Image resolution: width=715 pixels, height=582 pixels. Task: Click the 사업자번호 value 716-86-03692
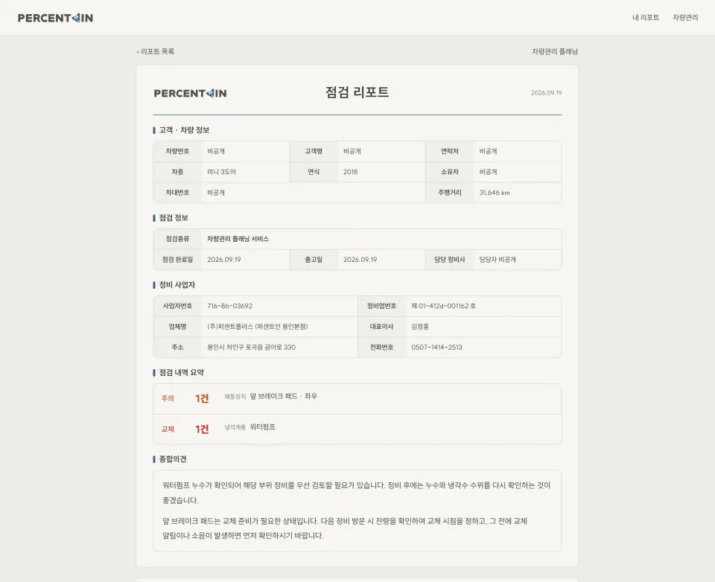pos(229,306)
